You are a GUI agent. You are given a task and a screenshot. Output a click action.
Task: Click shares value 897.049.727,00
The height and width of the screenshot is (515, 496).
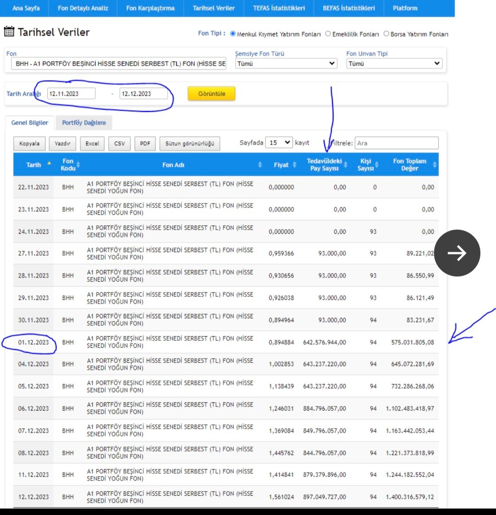(324, 497)
